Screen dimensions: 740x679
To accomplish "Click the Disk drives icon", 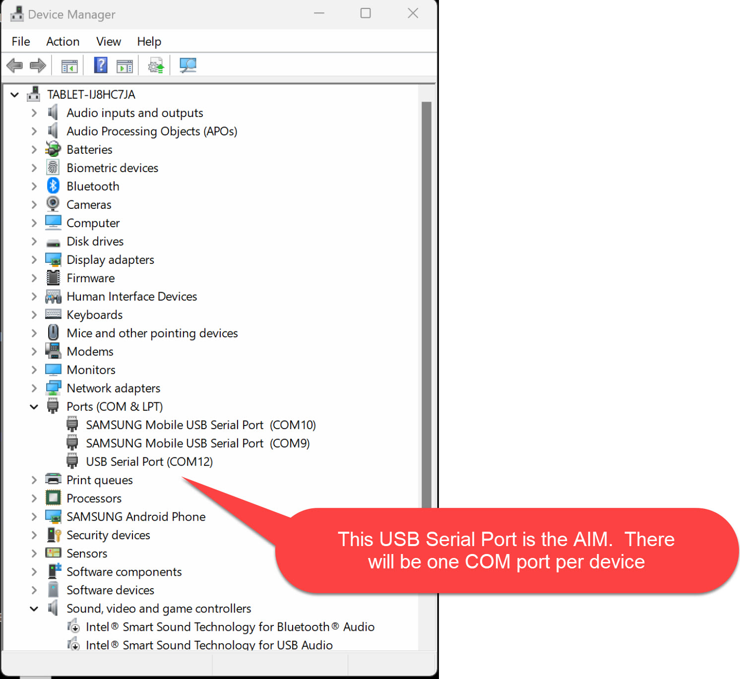I will pos(53,243).
